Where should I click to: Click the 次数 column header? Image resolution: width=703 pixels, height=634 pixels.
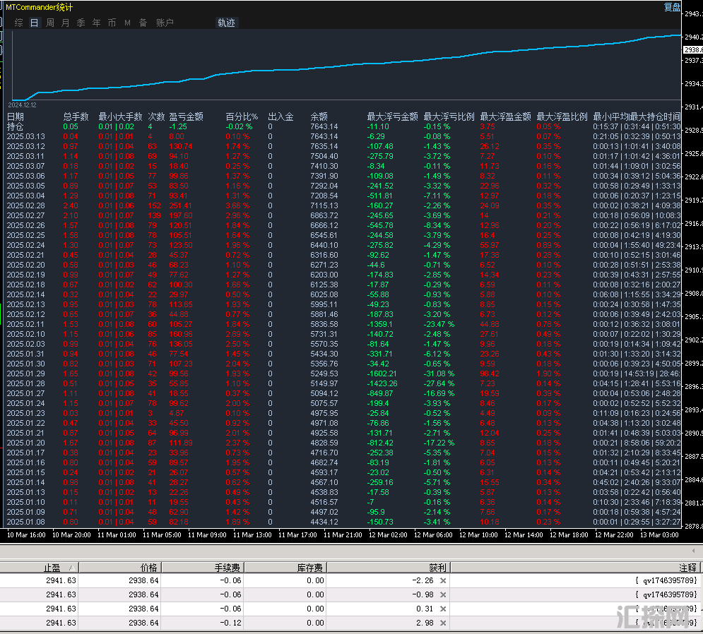pyautogui.click(x=156, y=117)
